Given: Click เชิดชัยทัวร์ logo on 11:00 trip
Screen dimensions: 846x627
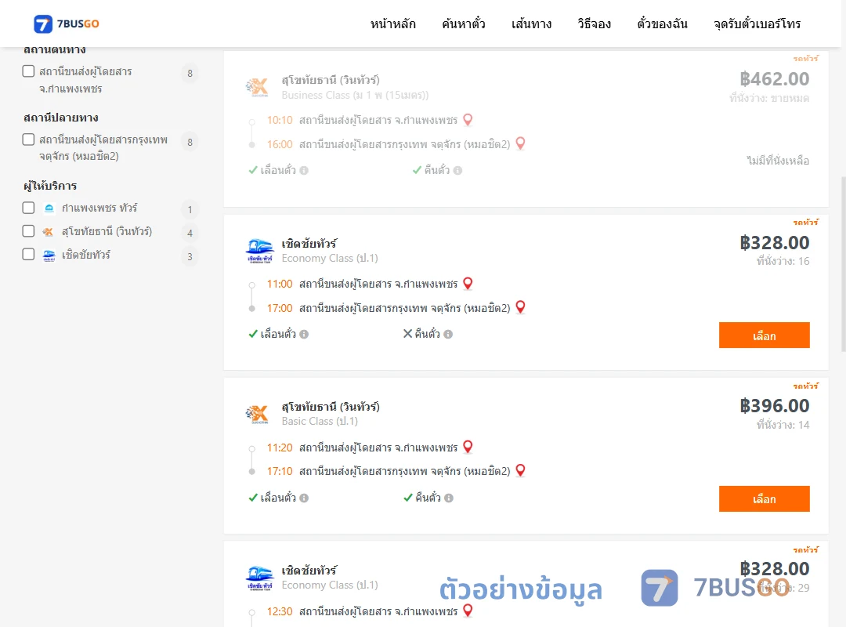Looking at the screenshot, I should tap(259, 251).
